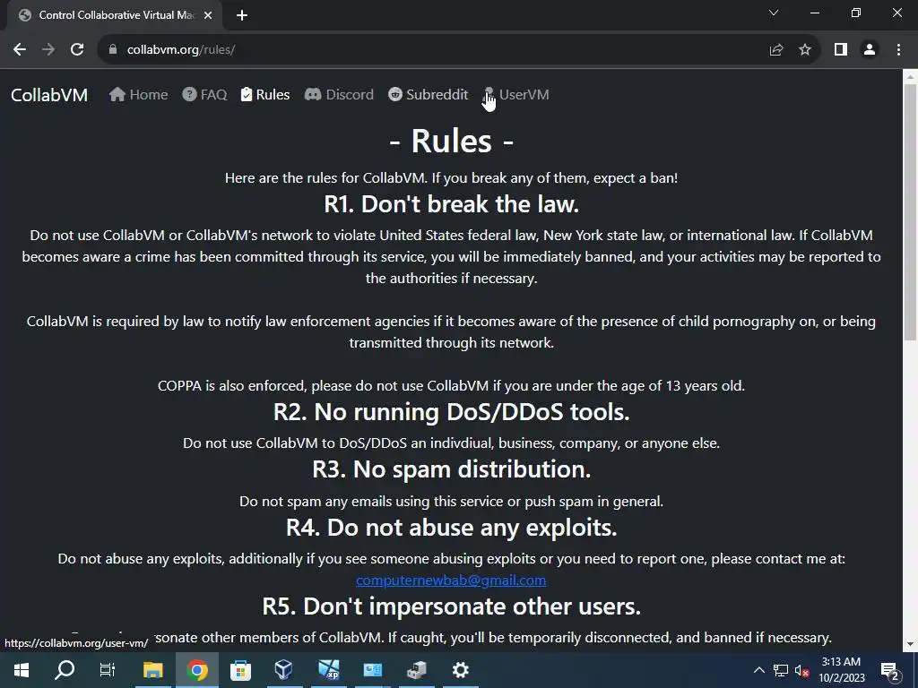Open the FAQ nav link
918x688 pixels.
[204, 95]
